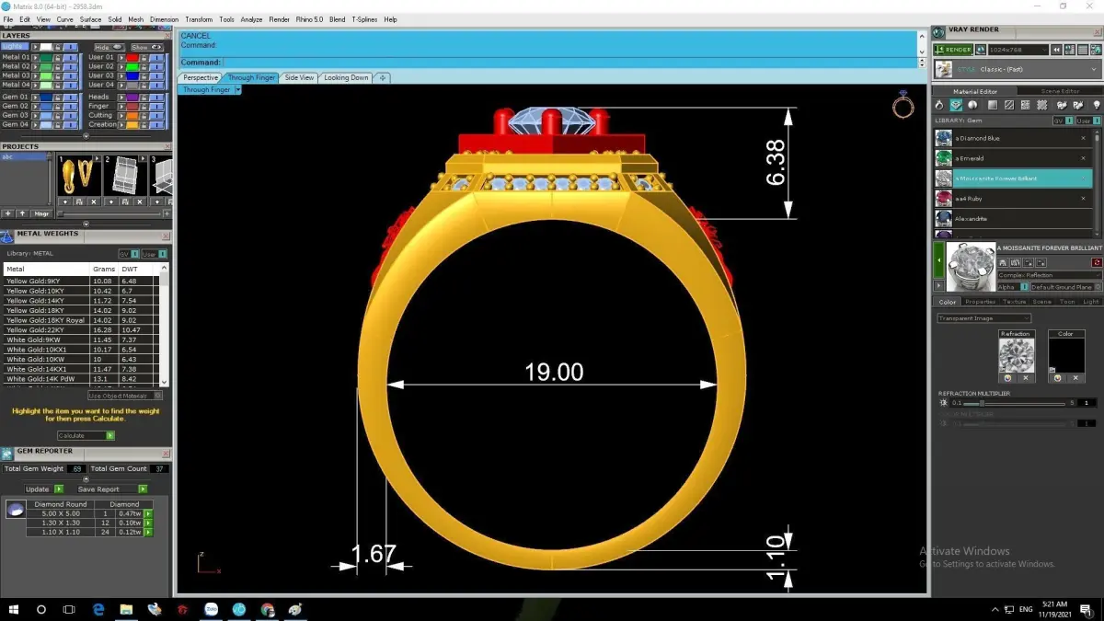Click the add new project plus button

pyautogui.click(x=8, y=213)
